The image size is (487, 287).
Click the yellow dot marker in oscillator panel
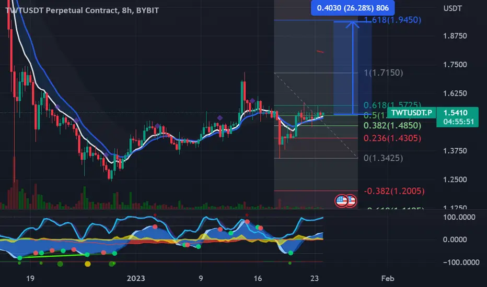pyautogui.click(x=88, y=264)
